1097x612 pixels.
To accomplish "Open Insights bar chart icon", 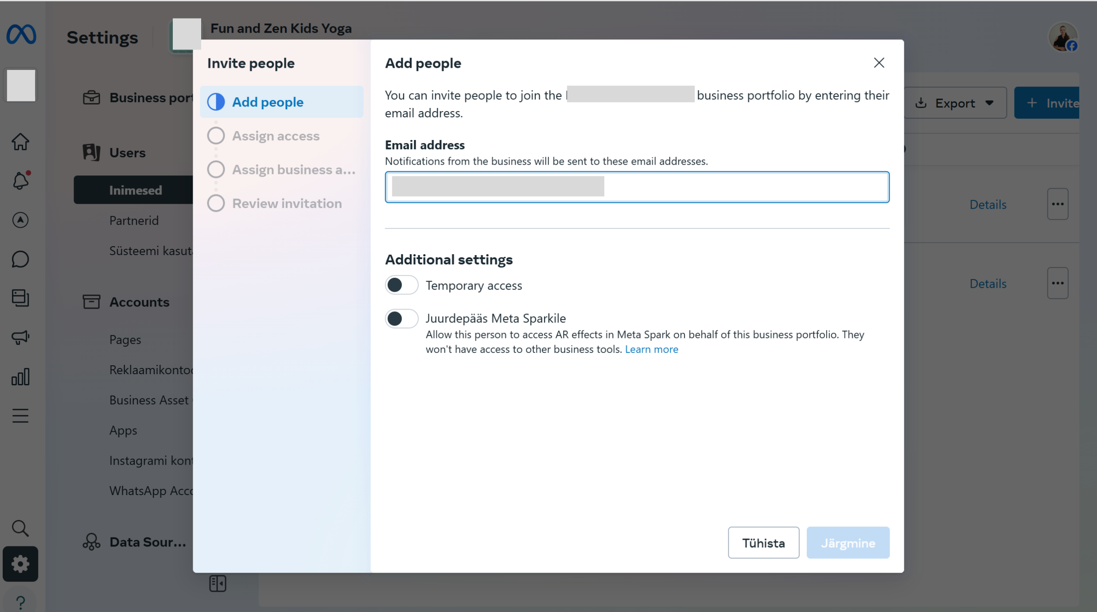I will coord(20,377).
